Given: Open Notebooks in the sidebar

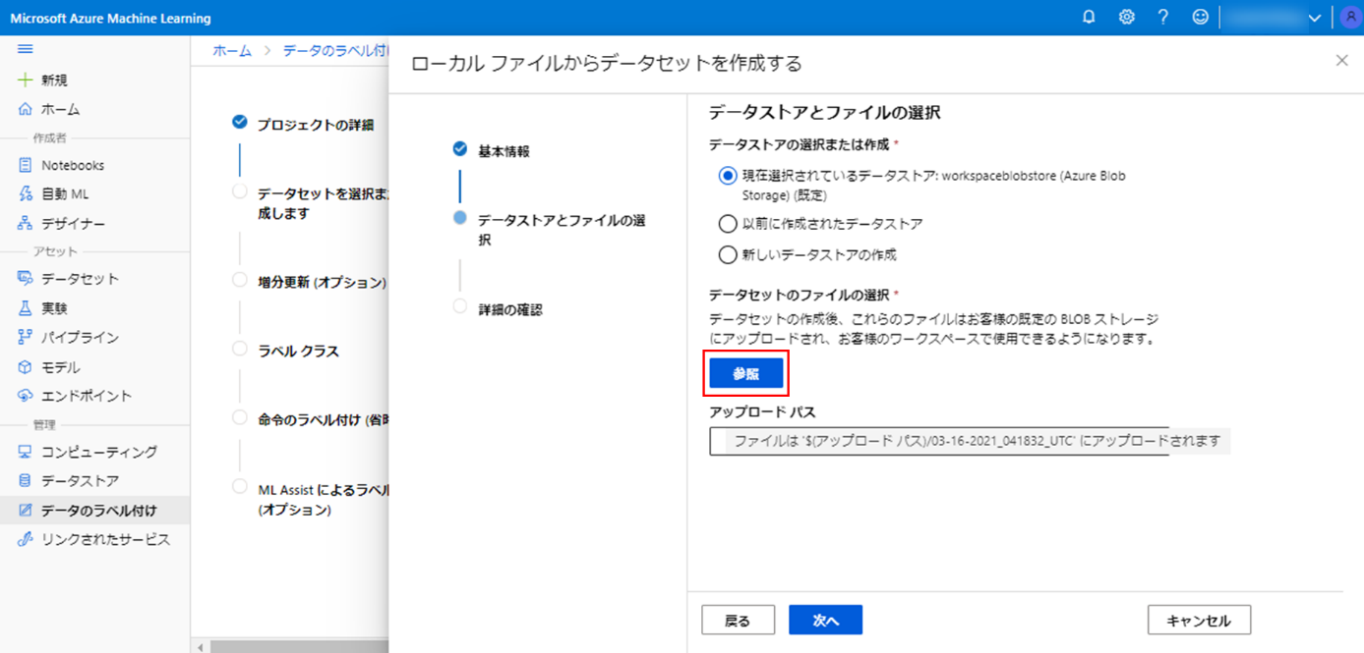Looking at the screenshot, I should (x=73, y=165).
